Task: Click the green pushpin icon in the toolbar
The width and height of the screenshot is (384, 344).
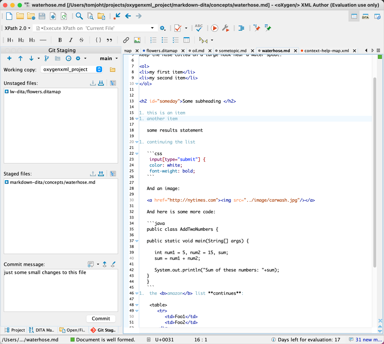Action: 268,28
